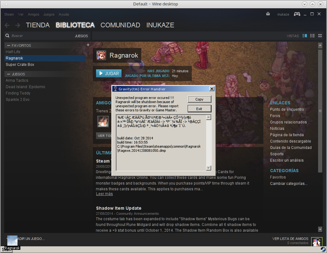327x253 pixels.
Task: Switch to list view icon
Action: (312, 36)
